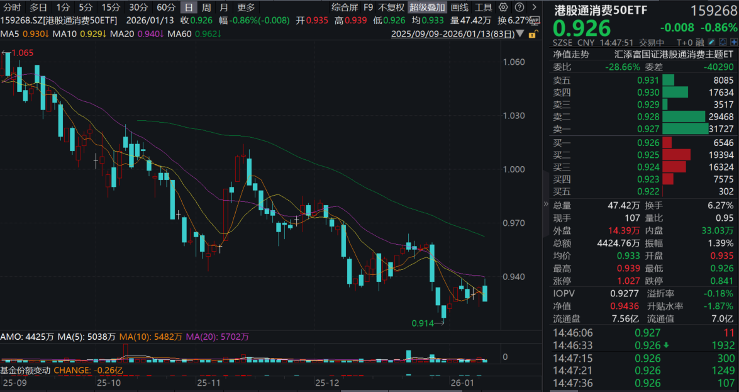Click the small monitor icon below toolbar
Screen dimensions: 739x392
pos(536,20)
